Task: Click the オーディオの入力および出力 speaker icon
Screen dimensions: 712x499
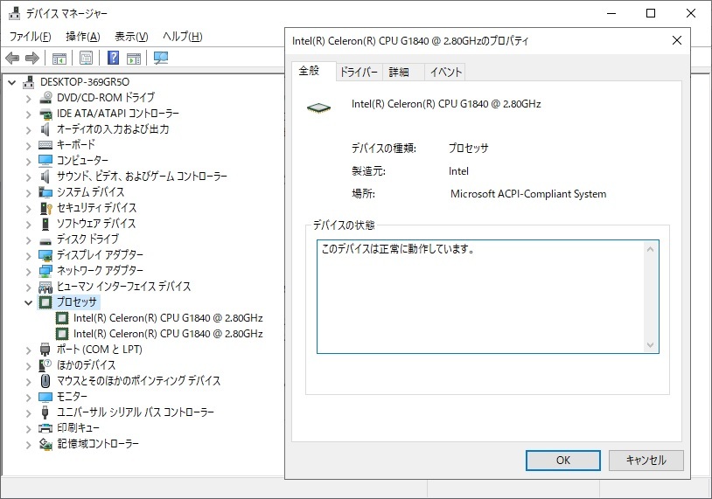Action: pyautogui.click(x=45, y=129)
